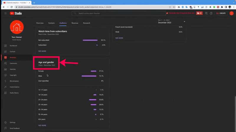Open Settings at the sidebar bottom

[12, 122]
